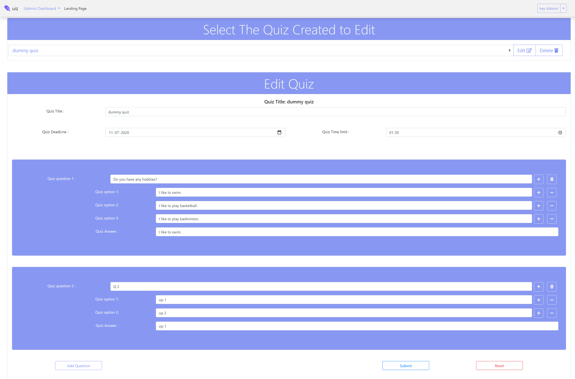Screen dimensions: 575x379
Task: Click the quill logo icon
Action: click(7, 8)
